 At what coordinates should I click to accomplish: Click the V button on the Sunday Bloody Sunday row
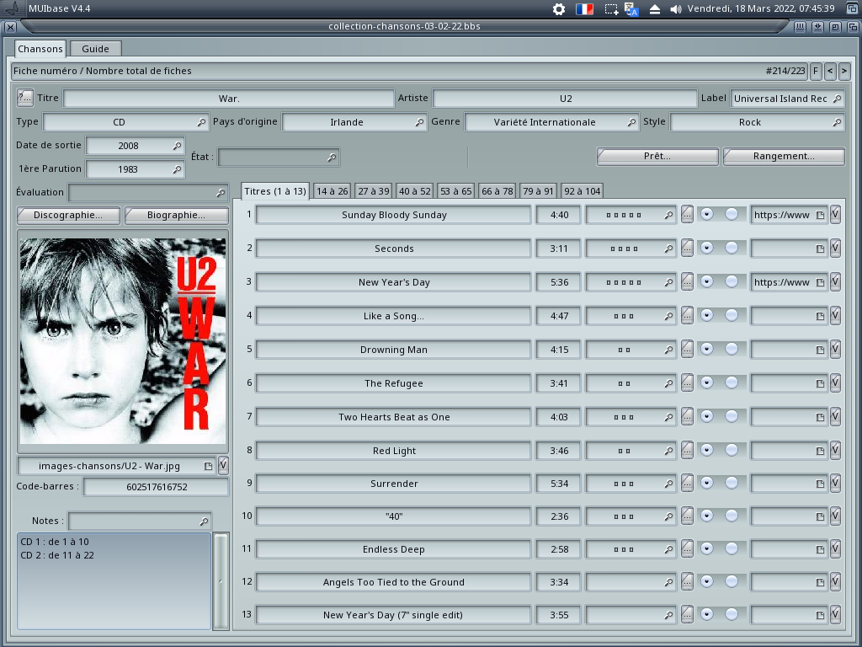click(835, 215)
